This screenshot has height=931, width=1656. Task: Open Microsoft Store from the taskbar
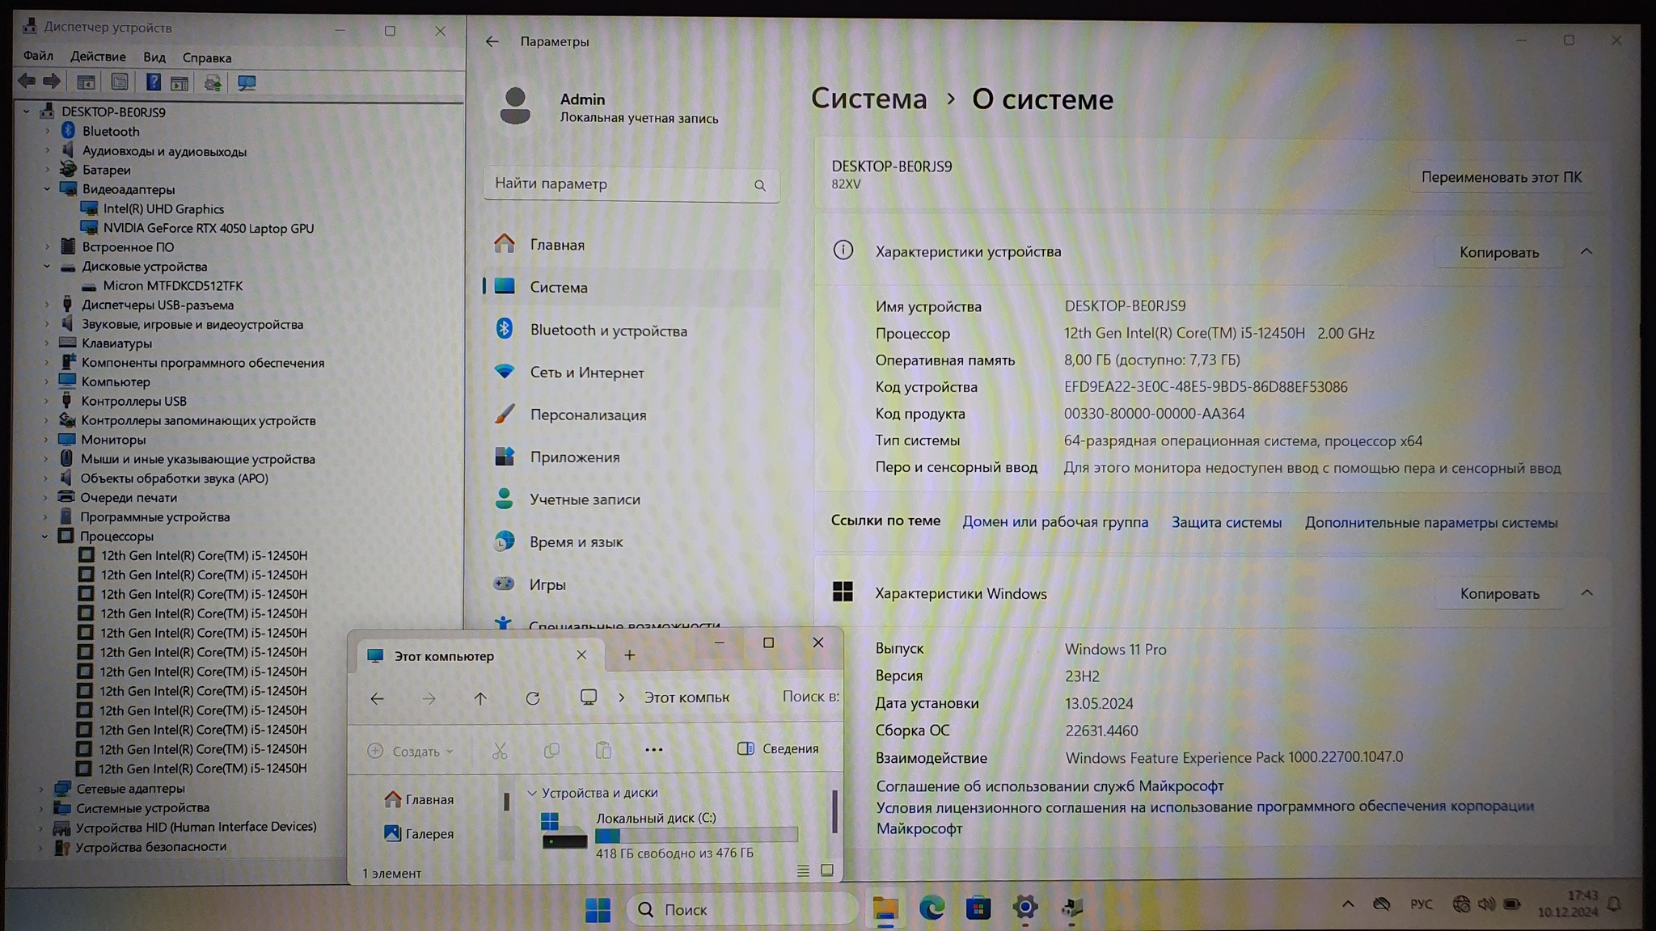(x=978, y=908)
